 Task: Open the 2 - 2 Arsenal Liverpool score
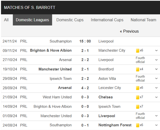point(85,60)
